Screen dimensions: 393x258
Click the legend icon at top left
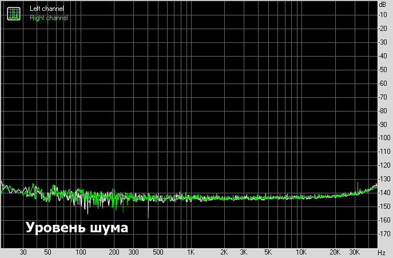[12, 13]
